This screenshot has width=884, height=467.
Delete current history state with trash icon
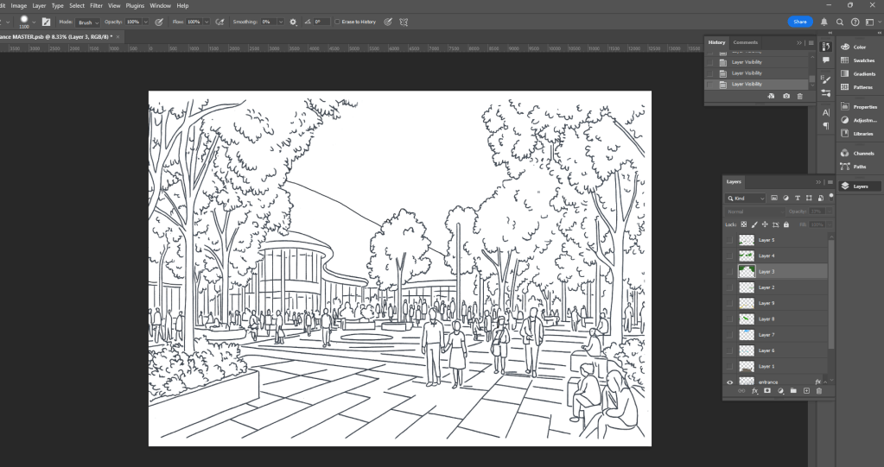tap(800, 96)
